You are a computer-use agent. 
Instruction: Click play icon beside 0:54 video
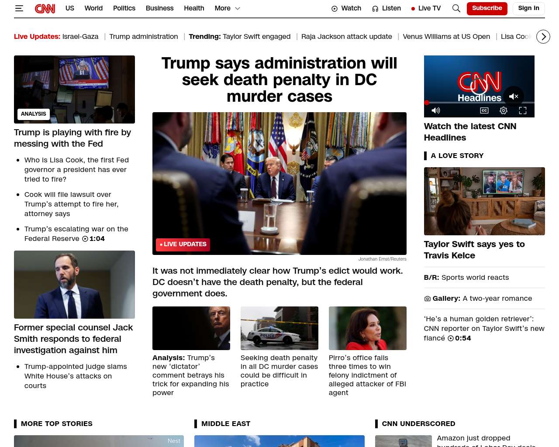tap(451, 338)
